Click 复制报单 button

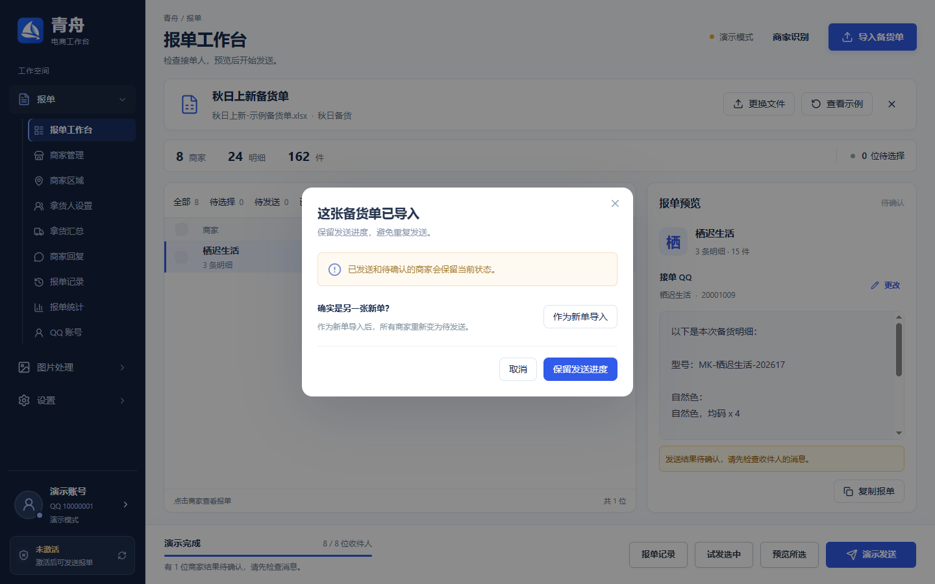[869, 491]
